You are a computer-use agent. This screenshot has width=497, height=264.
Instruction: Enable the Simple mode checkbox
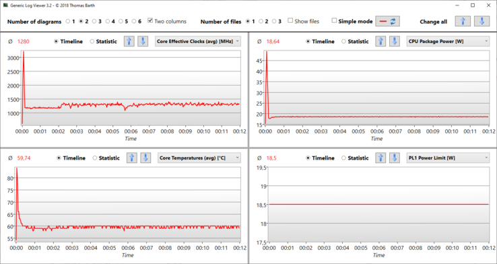[334, 21]
